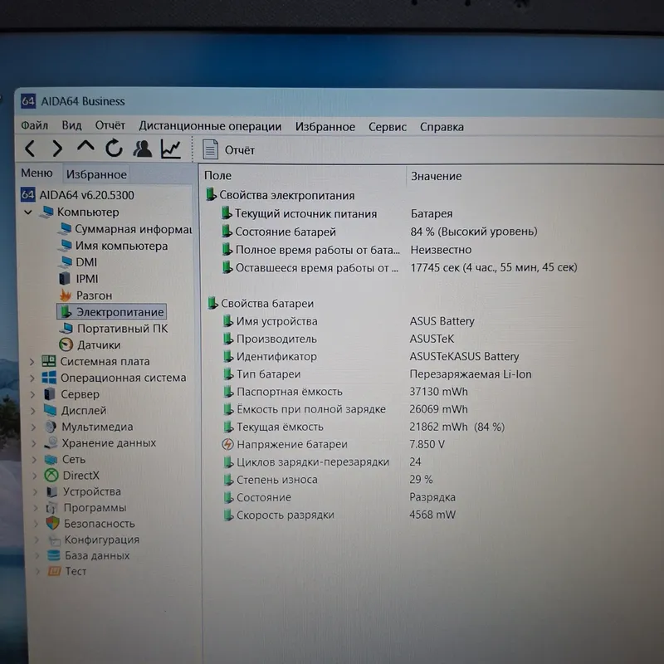The height and width of the screenshot is (664, 664).
Task: Expand the Сервер tree node
Action: coord(32,394)
